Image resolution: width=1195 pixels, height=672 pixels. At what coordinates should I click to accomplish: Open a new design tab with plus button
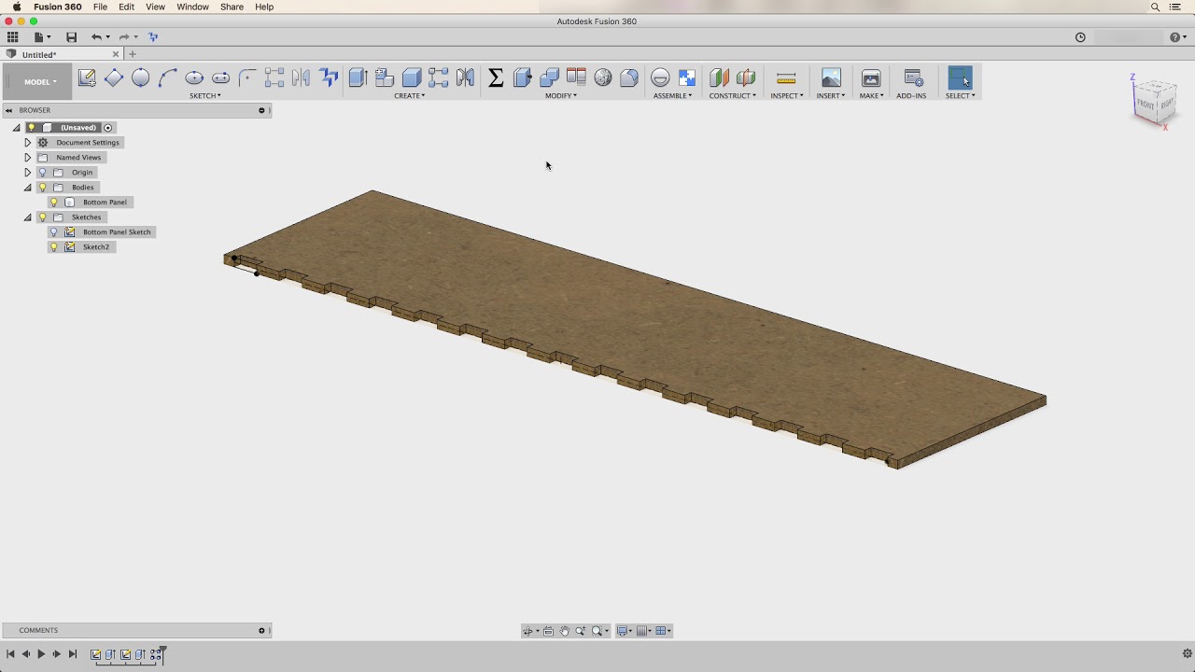pos(133,54)
